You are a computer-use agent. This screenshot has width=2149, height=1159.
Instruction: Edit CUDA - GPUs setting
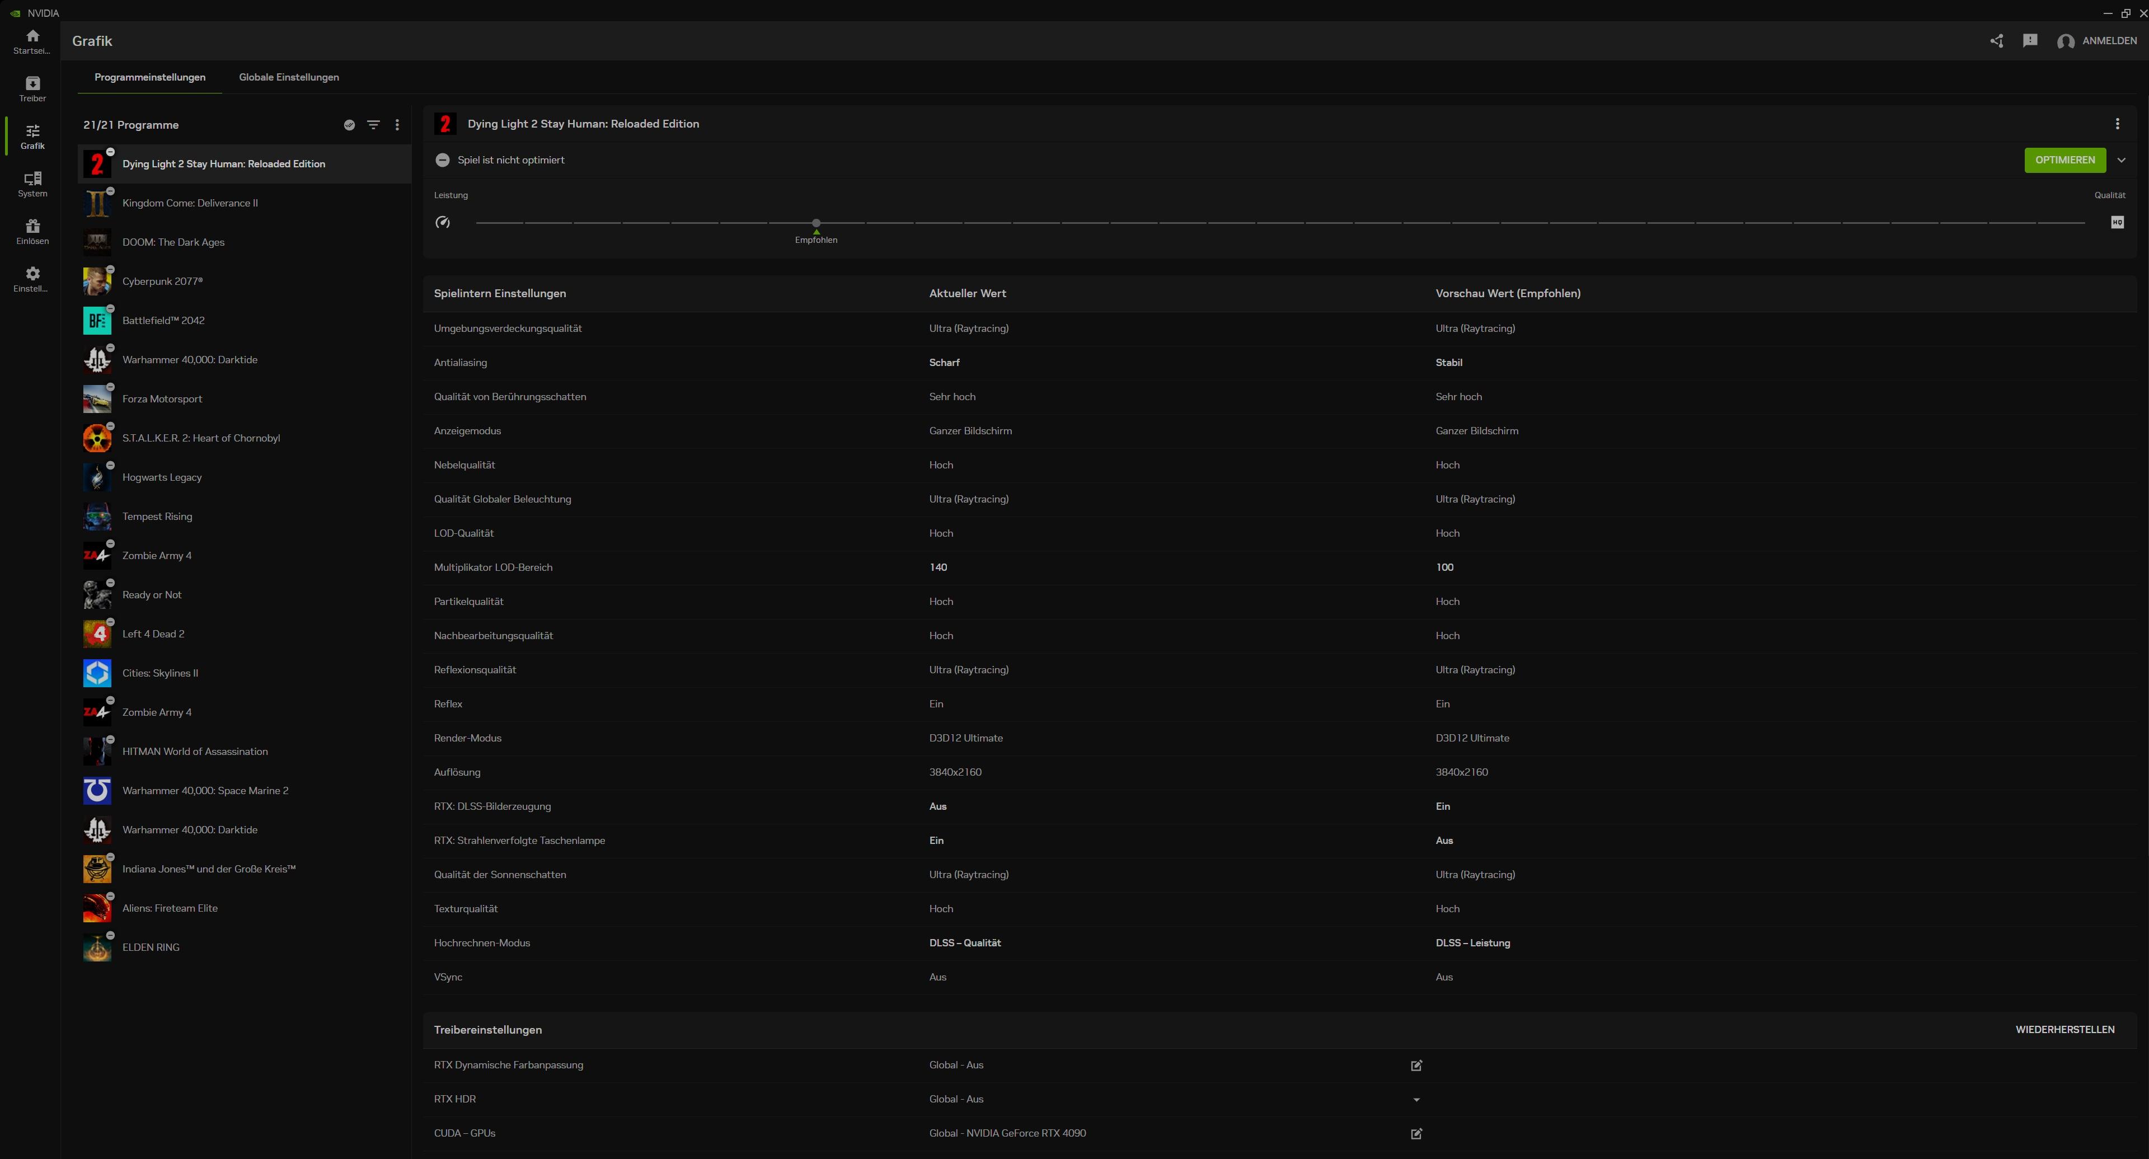[x=1416, y=1134]
